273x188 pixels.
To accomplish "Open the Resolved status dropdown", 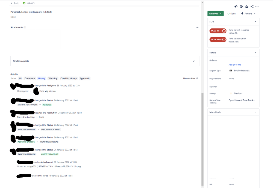I will (216, 13).
